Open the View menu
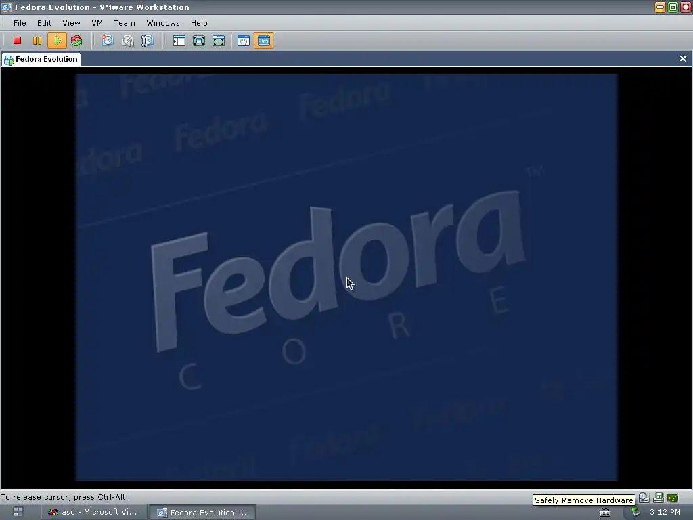 [x=71, y=23]
